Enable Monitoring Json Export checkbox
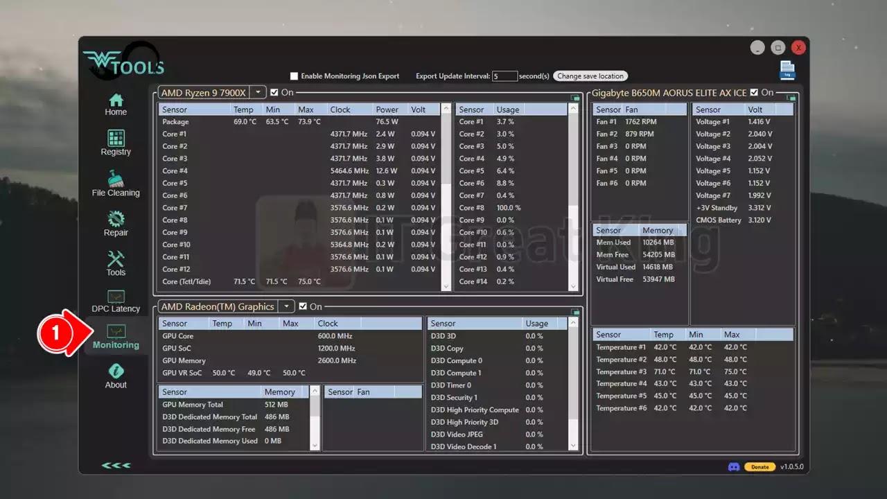 294,76
